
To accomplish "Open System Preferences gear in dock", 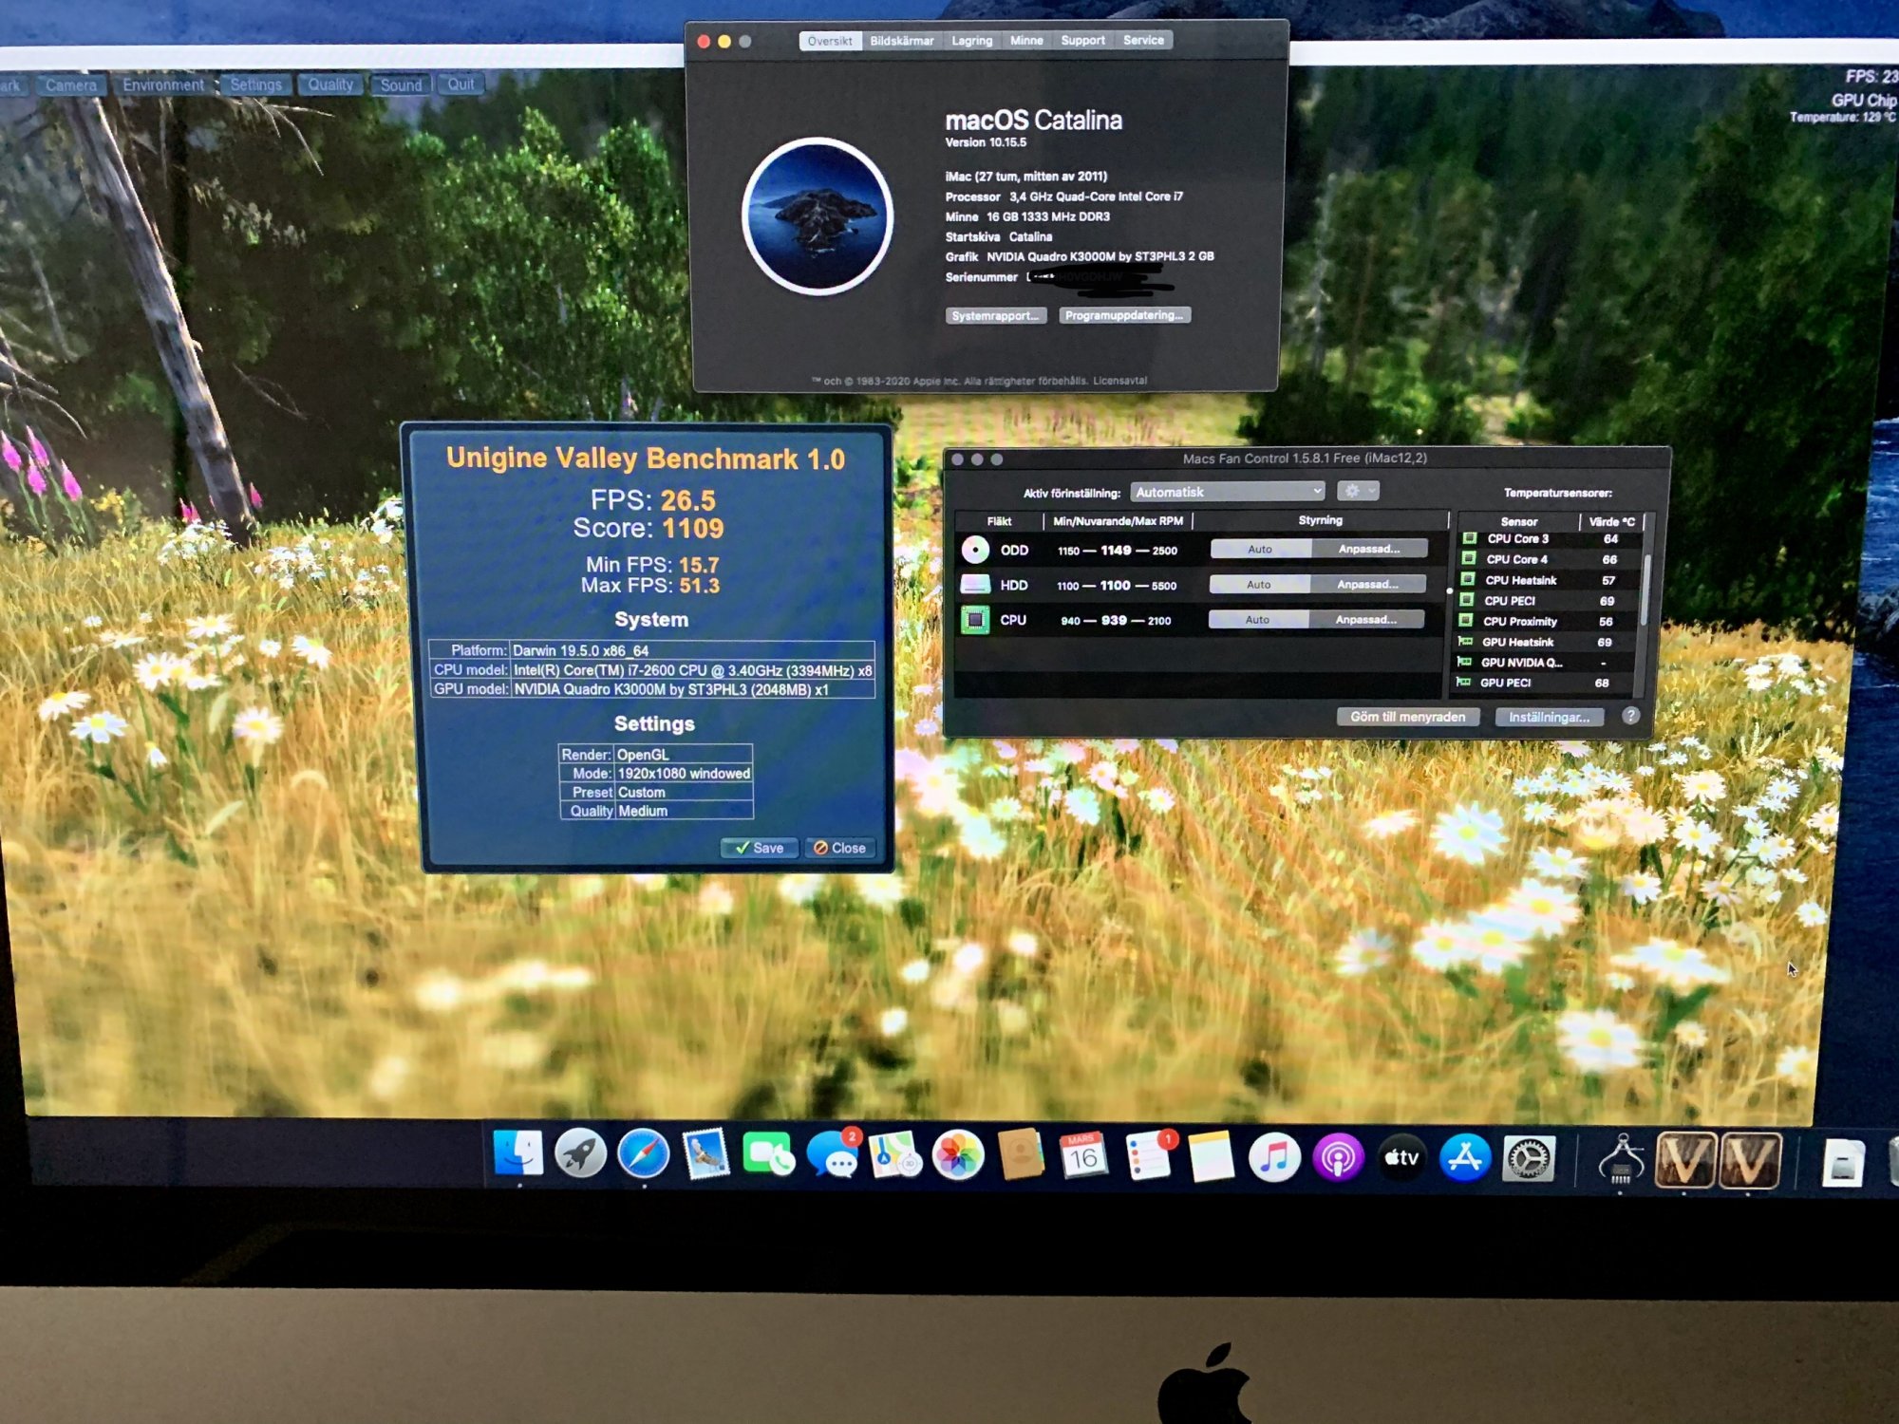I will (x=1528, y=1158).
